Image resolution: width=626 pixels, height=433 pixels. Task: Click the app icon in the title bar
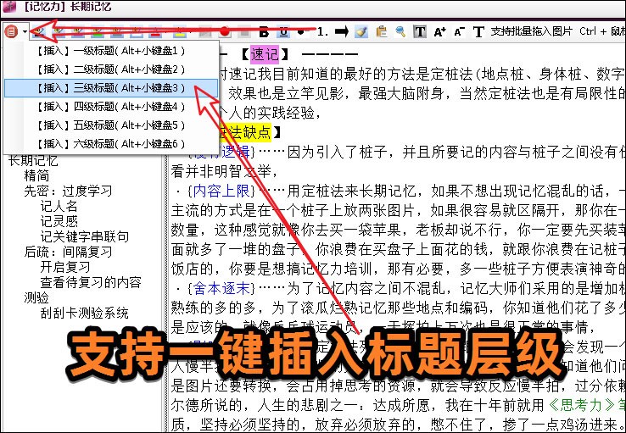[x=8, y=7]
